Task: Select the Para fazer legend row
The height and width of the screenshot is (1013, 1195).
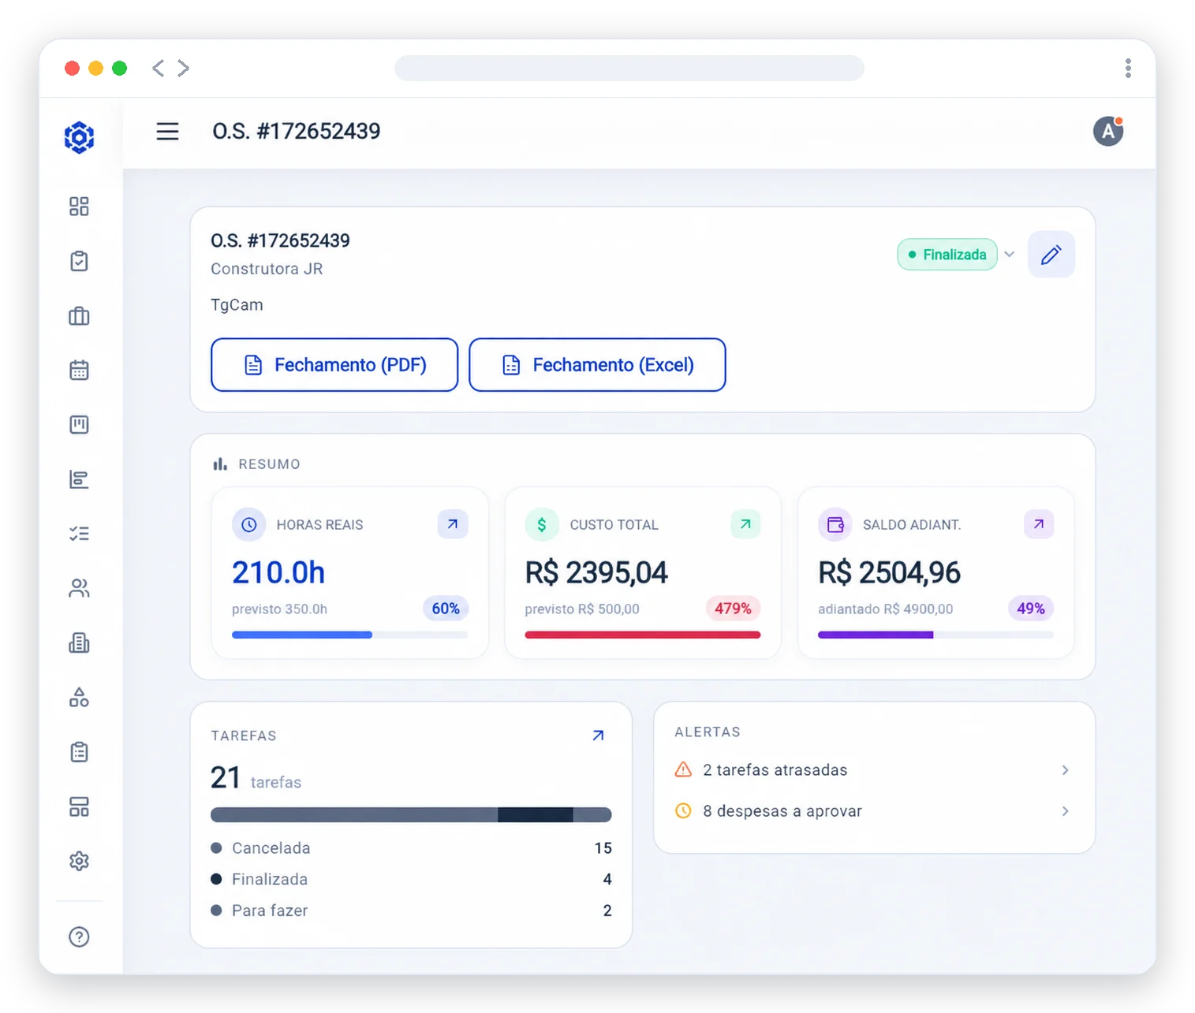Action: [411, 911]
